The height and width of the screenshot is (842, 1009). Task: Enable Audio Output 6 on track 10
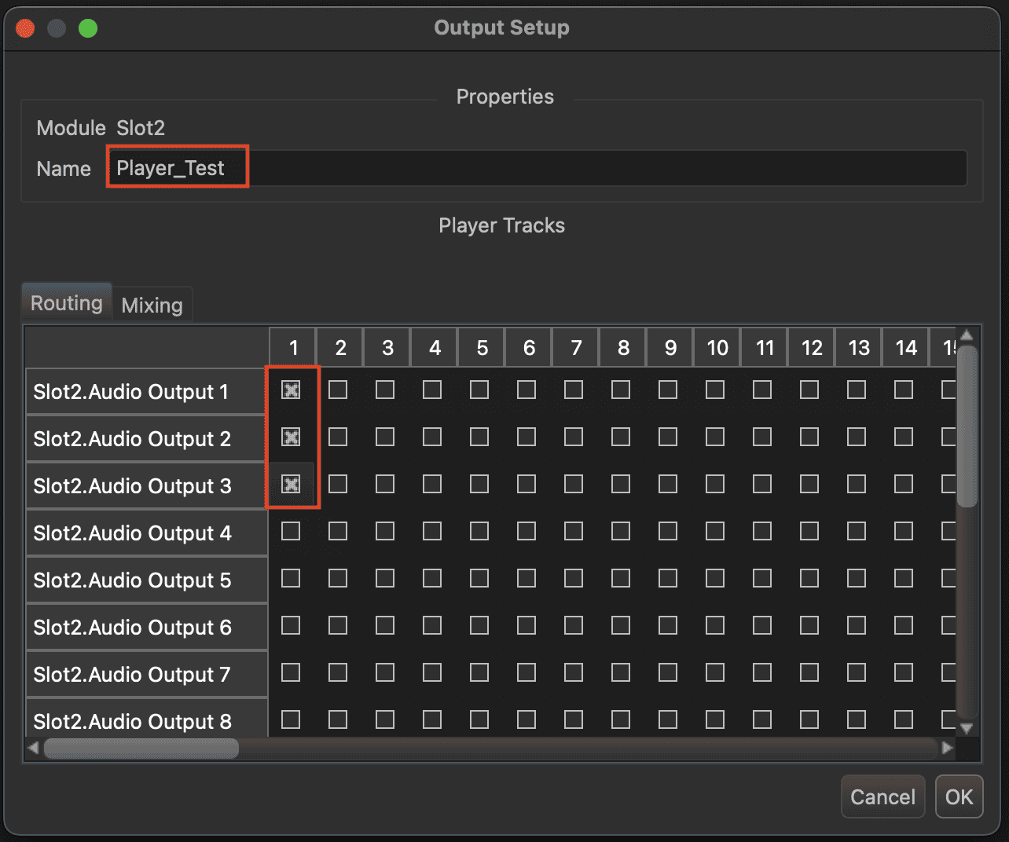[715, 625]
